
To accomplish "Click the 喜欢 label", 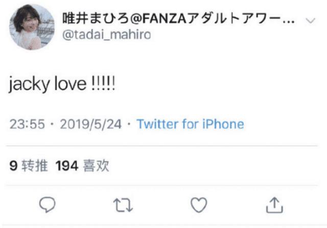I will coord(96,165).
